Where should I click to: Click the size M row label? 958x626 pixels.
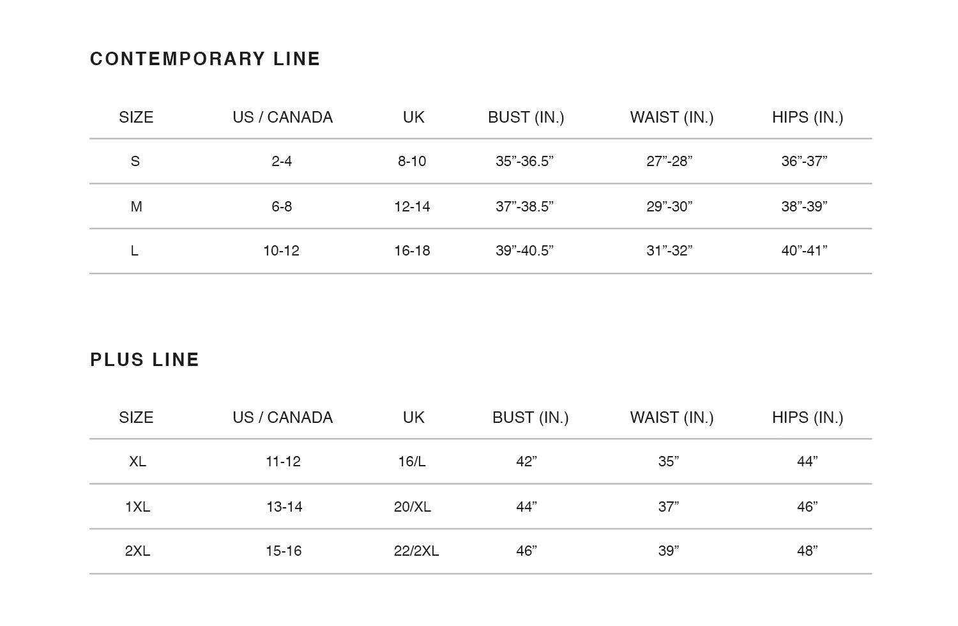(136, 206)
